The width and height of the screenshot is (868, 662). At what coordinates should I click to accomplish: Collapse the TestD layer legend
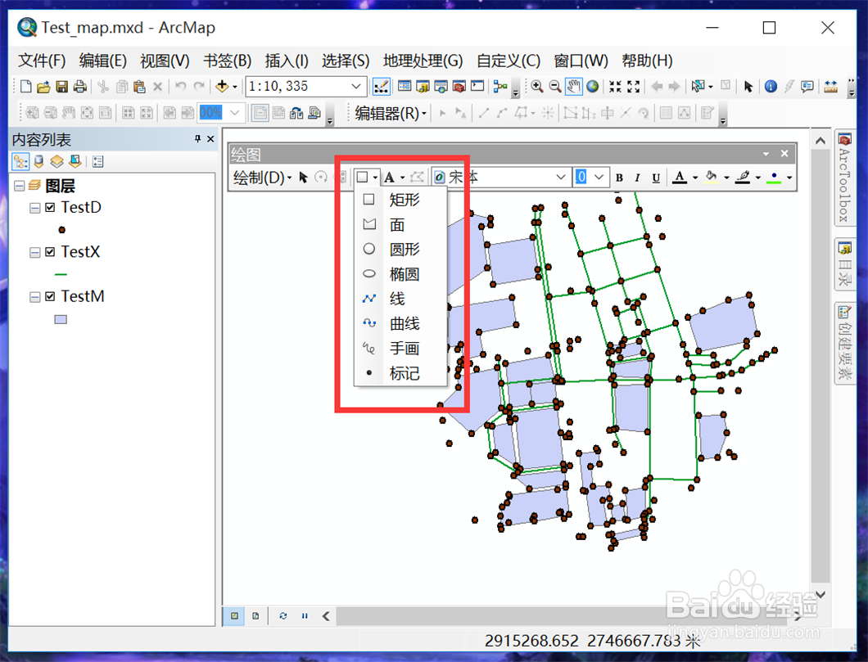tap(34, 208)
